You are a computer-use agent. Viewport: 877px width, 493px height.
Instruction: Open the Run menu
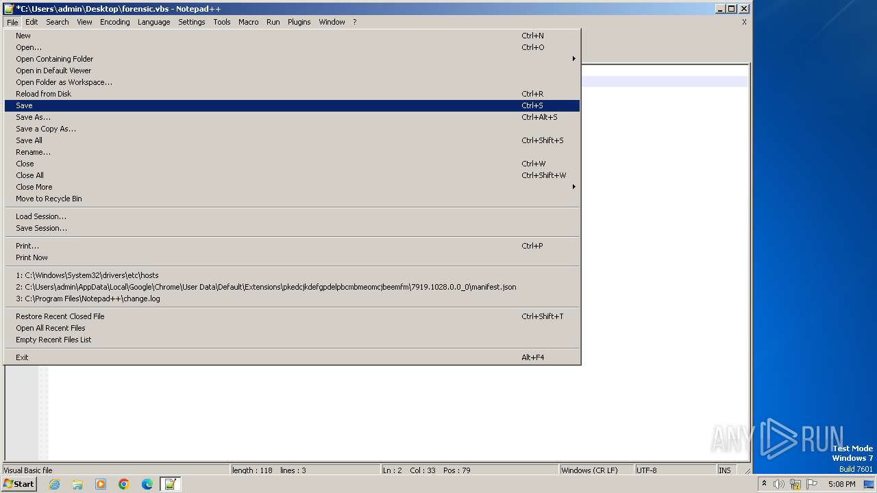273,22
